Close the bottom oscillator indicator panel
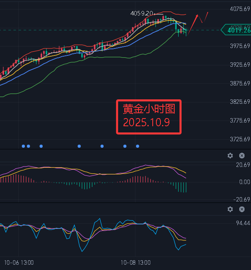251x270 pixels. coord(242,209)
